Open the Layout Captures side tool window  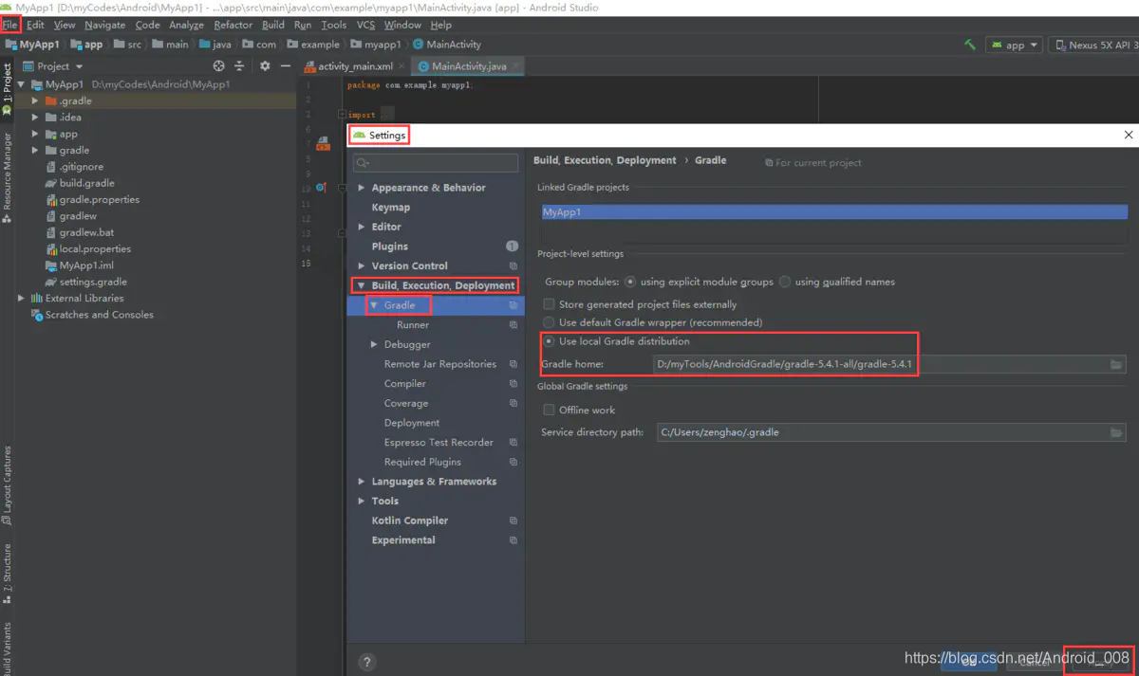pyautogui.click(x=7, y=485)
